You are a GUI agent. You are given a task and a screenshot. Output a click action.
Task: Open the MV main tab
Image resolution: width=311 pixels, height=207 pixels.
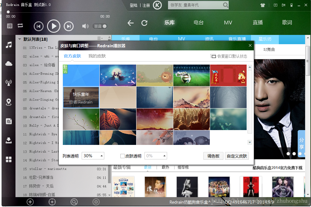click(228, 23)
